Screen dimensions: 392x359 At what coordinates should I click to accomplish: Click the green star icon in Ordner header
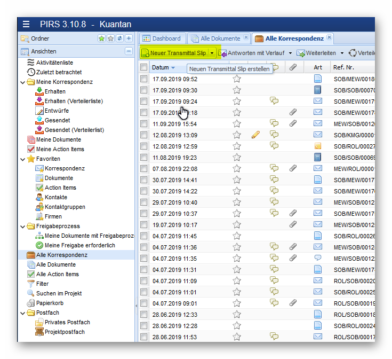[x=101, y=38]
